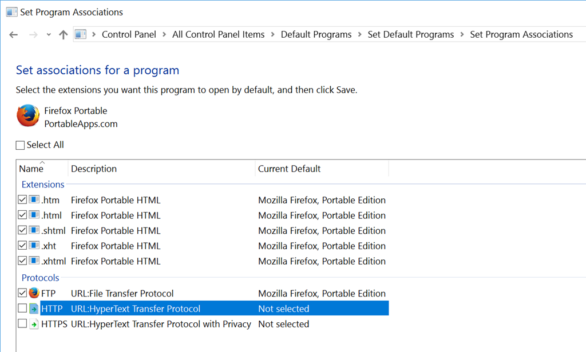Expand chevron after Control Panel breadcrumb
Screen dimensions: 586x352
(164, 35)
